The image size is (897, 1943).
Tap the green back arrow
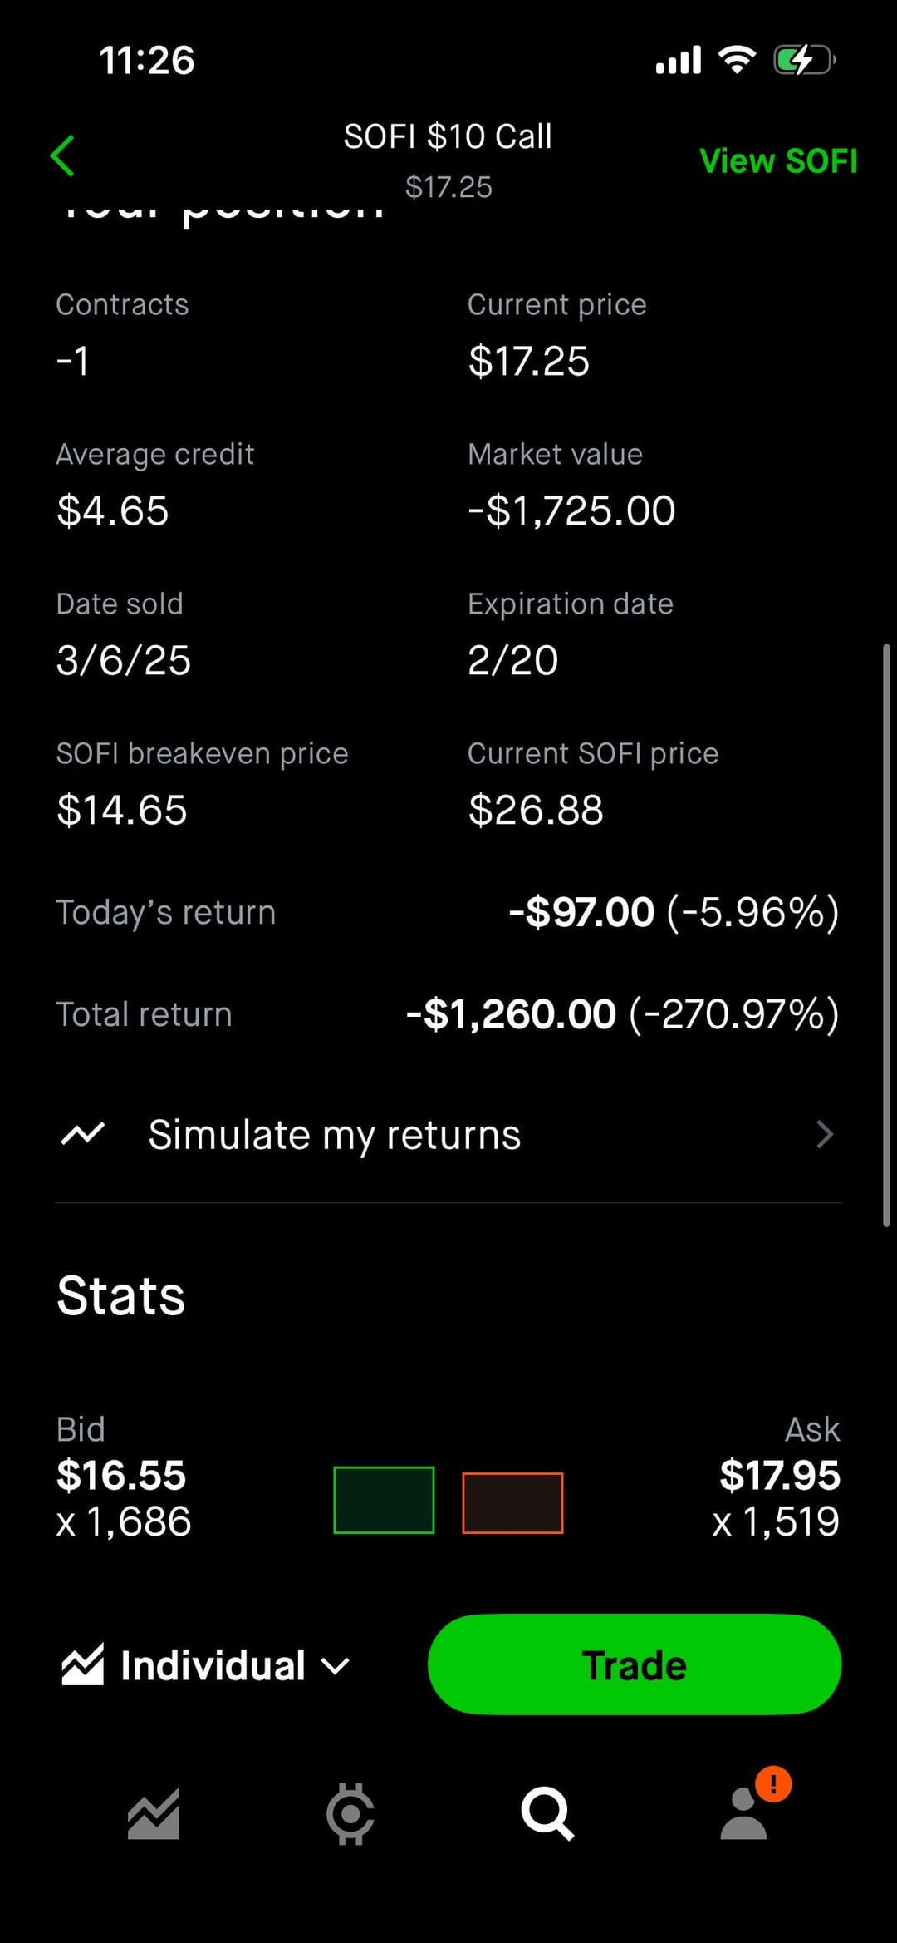[x=63, y=156]
